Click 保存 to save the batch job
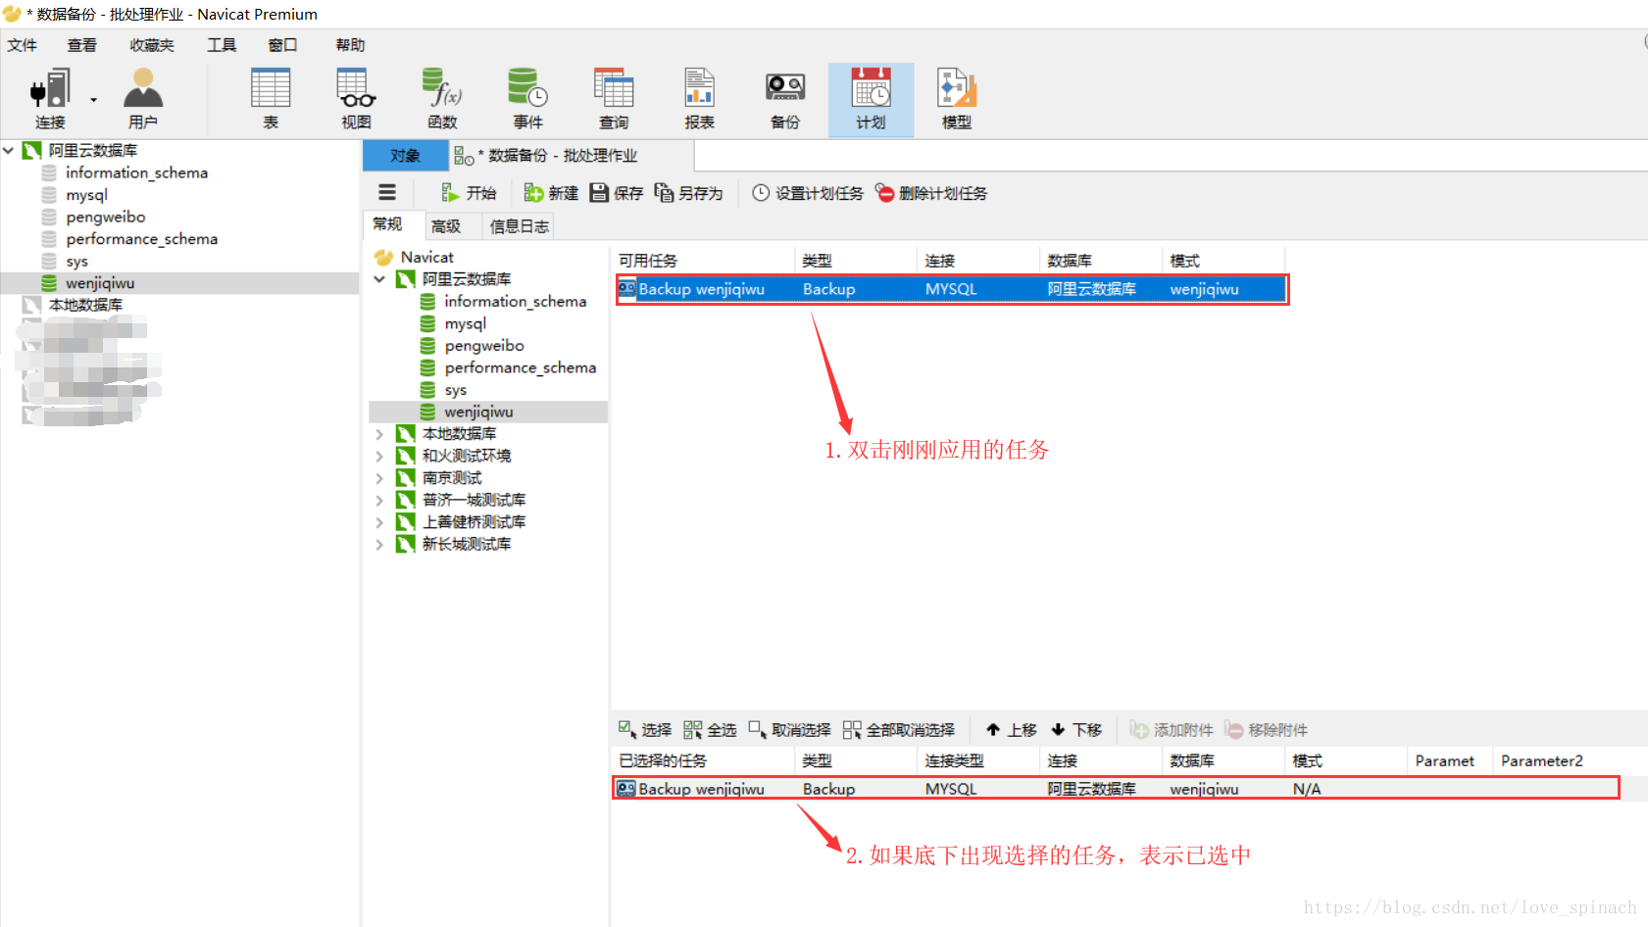 617,193
